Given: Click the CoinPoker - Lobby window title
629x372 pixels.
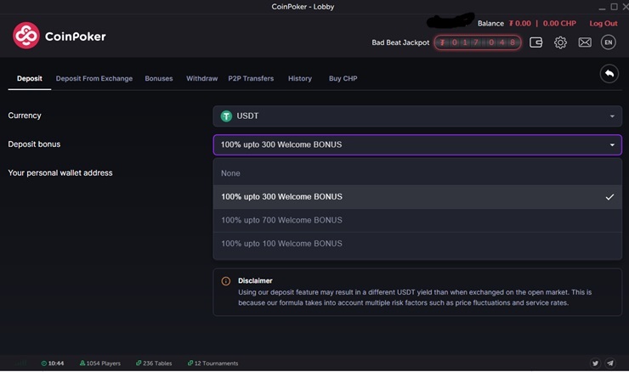Looking at the screenshot, I should click(303, 7).
